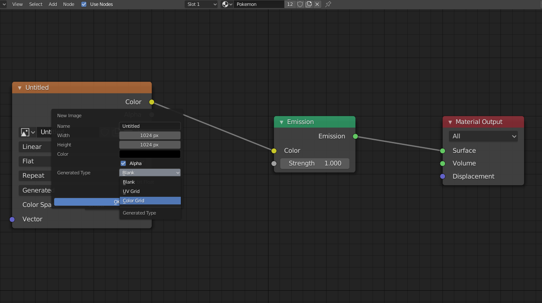Disable the Use Nodes checkbox
The width and height of the screenshot is (542, 303).
click(84, 4)
